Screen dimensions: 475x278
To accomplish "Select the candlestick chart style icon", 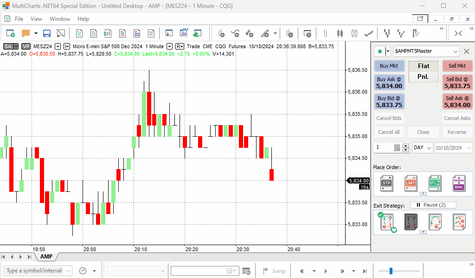I will (x=340, y=33).
